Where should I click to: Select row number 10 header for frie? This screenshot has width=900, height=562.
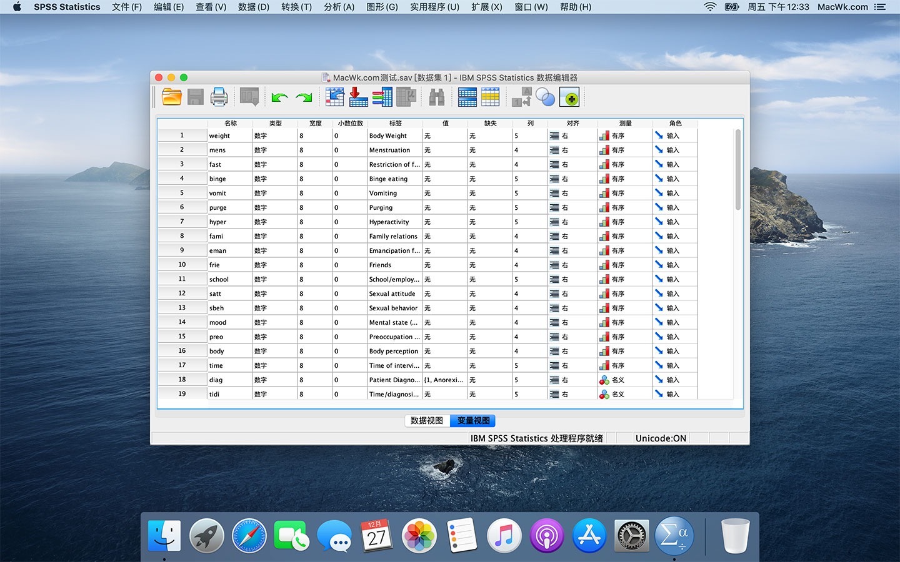[x=182, y=265]
